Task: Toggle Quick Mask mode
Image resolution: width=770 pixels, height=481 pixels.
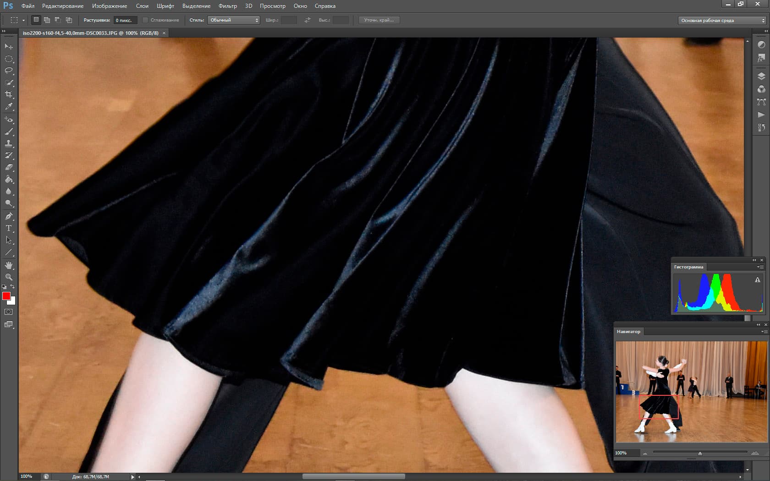Action: [x=9, y=312]
